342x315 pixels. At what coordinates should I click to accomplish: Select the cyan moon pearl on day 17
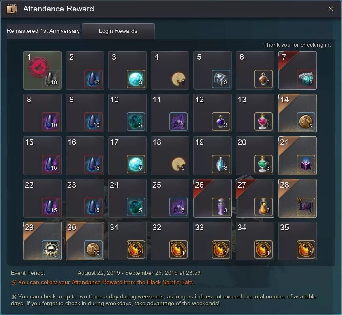point(136,164)
